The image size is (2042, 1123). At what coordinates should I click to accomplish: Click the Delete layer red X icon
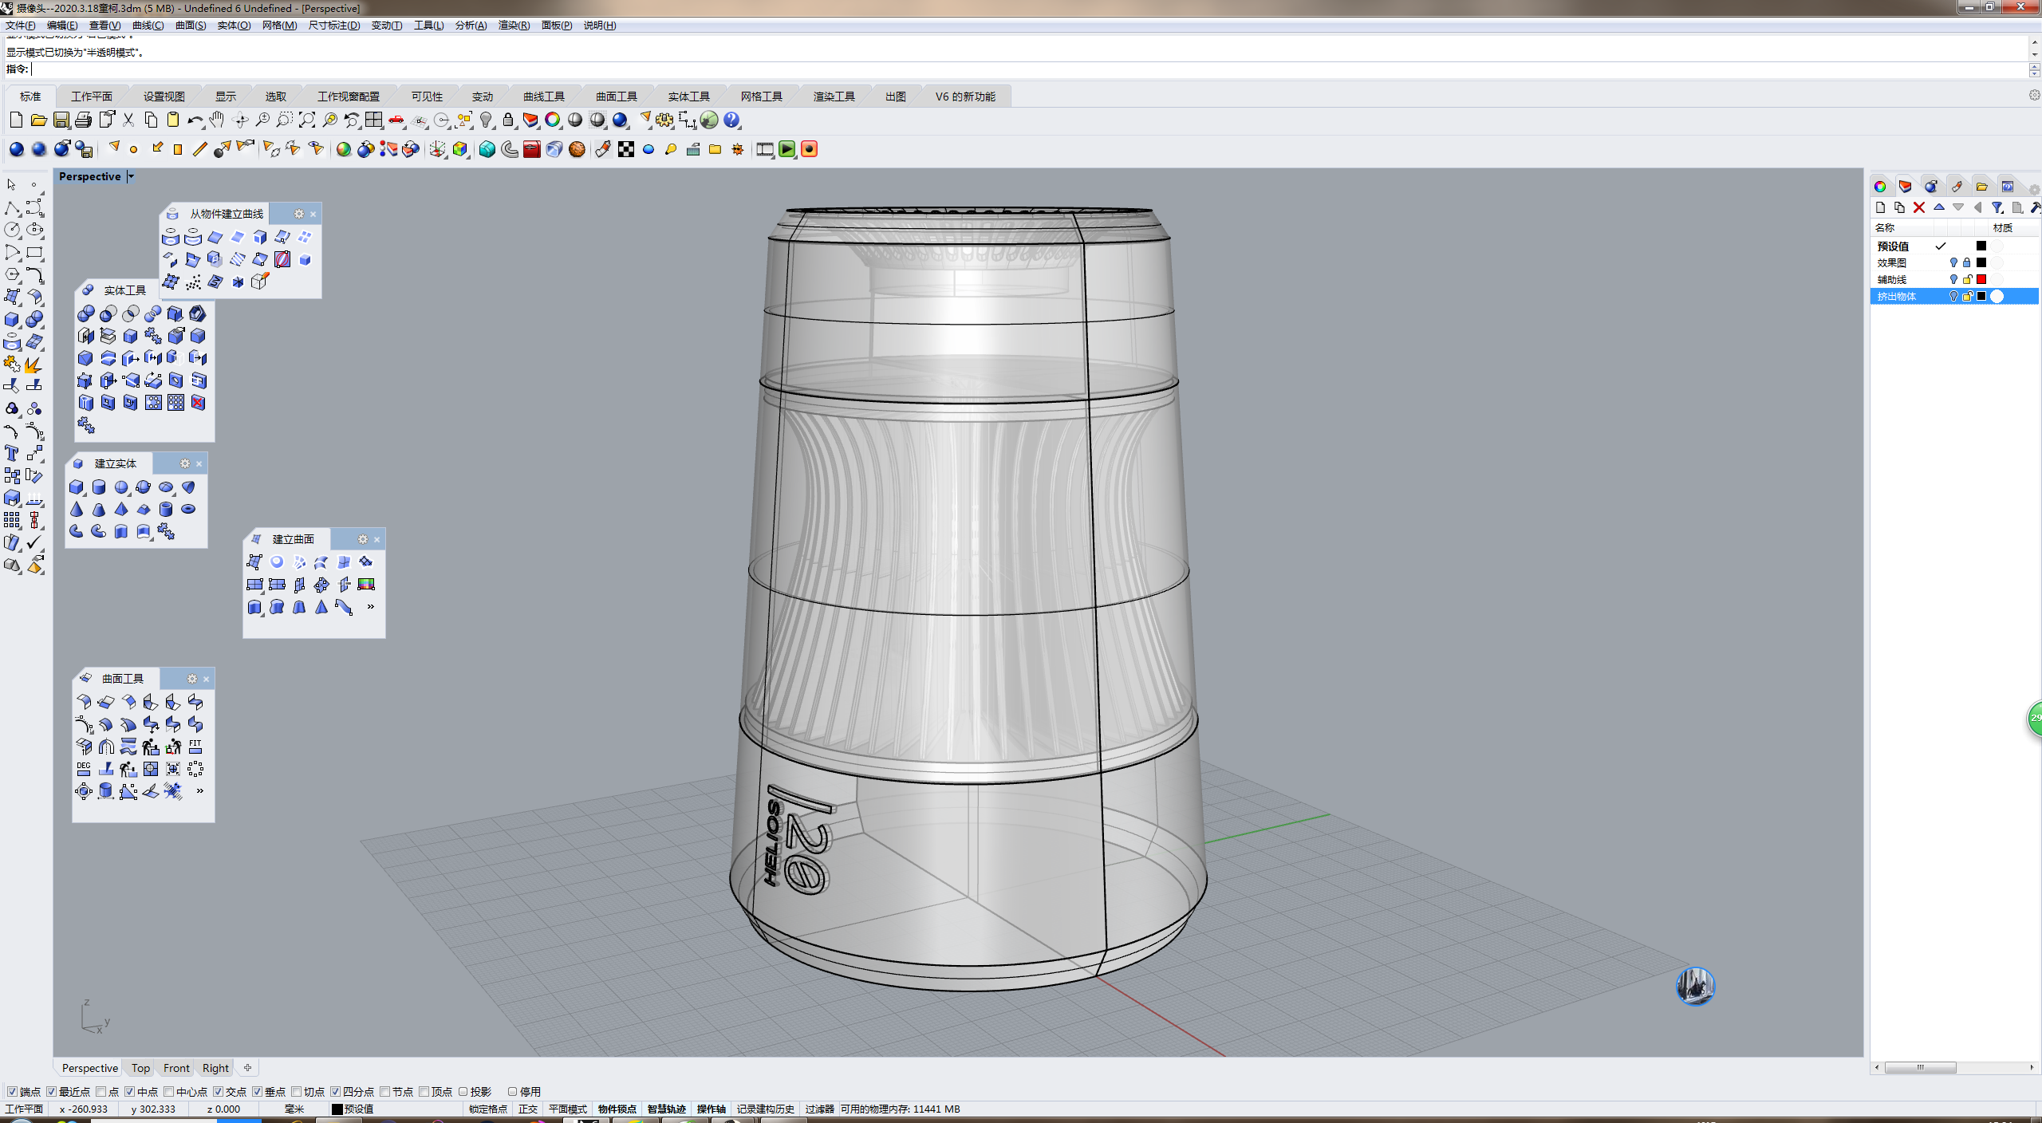1919,208
